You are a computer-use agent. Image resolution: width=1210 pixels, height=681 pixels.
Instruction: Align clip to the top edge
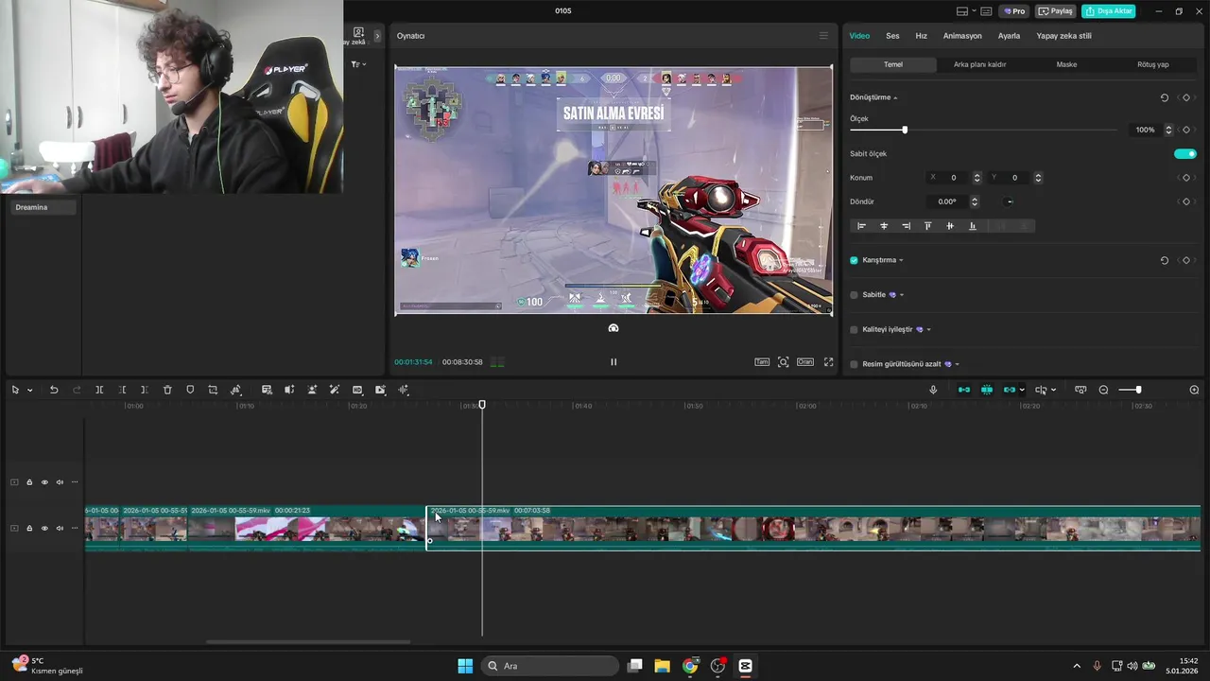pyautogui.click(x=927, y=226)
